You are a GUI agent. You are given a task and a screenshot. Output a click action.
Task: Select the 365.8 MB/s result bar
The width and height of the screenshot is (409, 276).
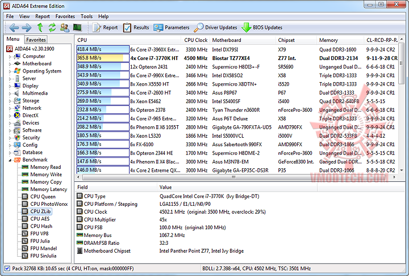(x=103, y=58)
